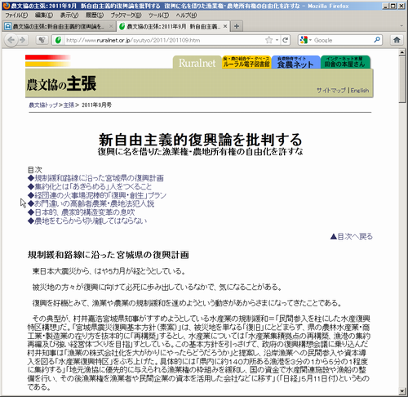Switch to the first 農文協の主張 tab
Image resolution: width=408 pixels, height=397 pixels.
[59, 26]
